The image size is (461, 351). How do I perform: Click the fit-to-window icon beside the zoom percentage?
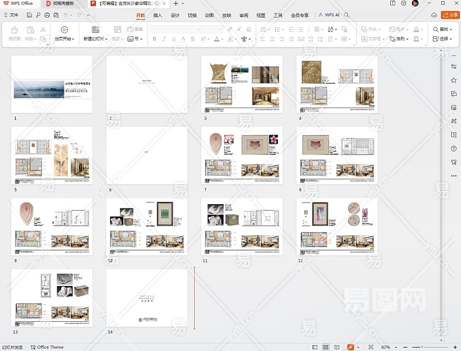[370, 347]
